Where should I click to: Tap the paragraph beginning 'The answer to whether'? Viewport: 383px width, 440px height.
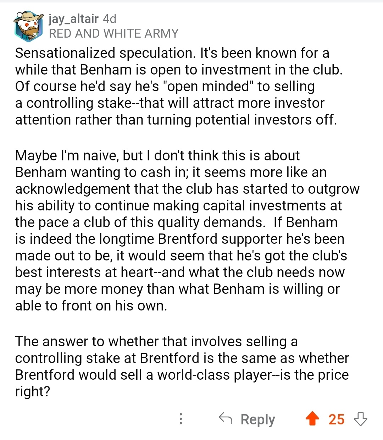coord(182,367)
